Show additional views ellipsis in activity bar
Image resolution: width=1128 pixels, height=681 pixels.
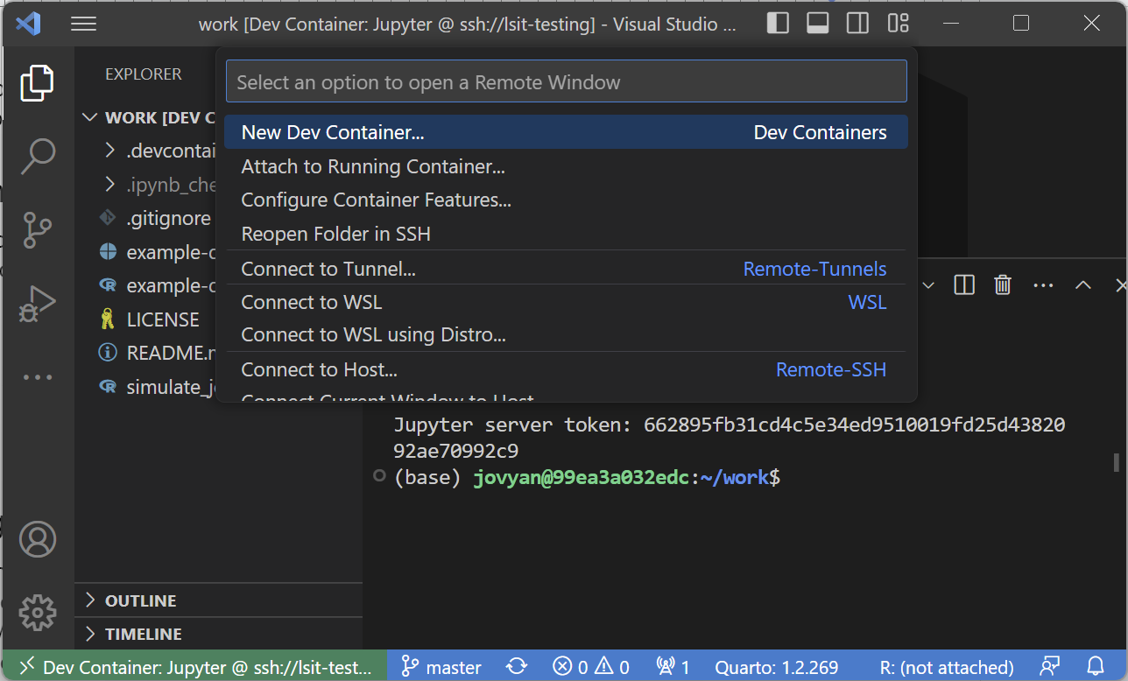click(x=37, y=377)
